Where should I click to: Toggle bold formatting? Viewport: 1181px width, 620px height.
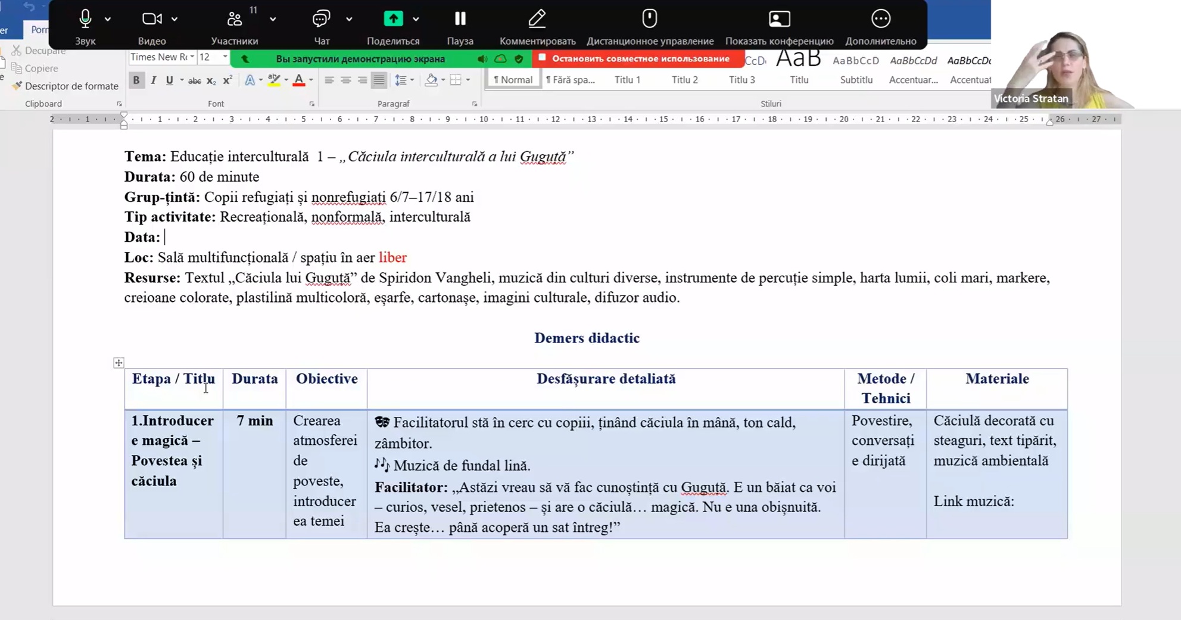tap(136, 80)
